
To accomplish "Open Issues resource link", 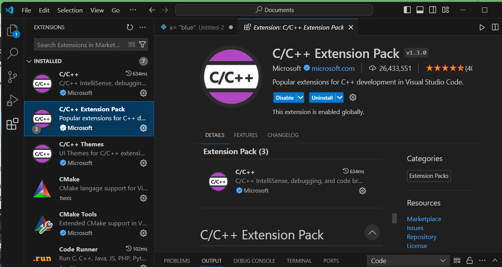I will pyautogui.click(x=415, y=228).
